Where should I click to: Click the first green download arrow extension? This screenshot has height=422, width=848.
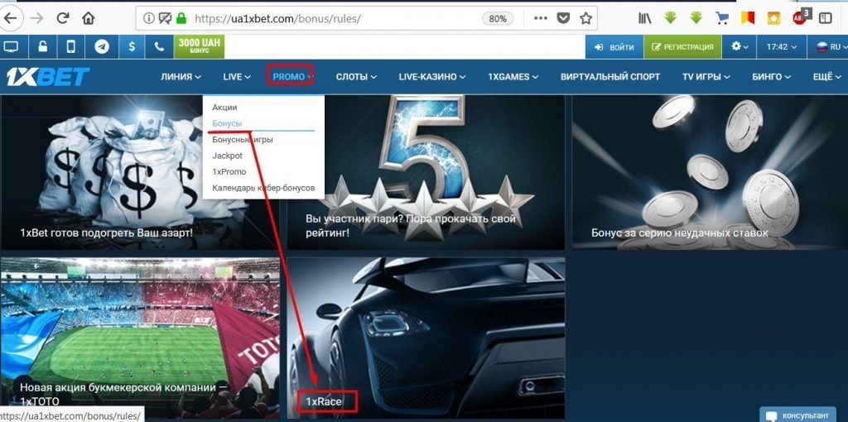click(671, 18)
